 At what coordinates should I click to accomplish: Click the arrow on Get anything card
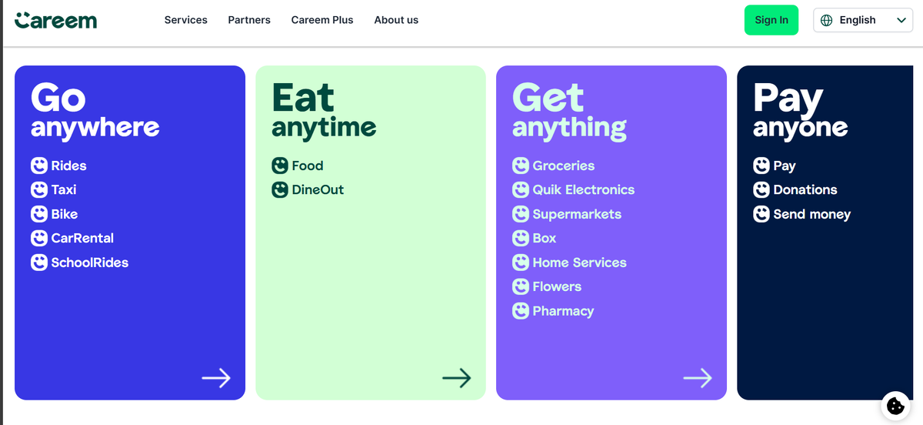tap(698, 378)
